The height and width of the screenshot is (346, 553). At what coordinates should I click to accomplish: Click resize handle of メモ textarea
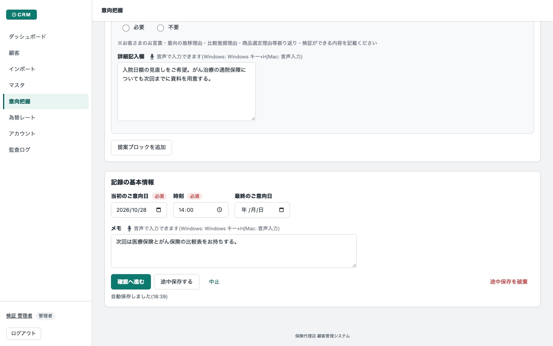pos(354,265)
